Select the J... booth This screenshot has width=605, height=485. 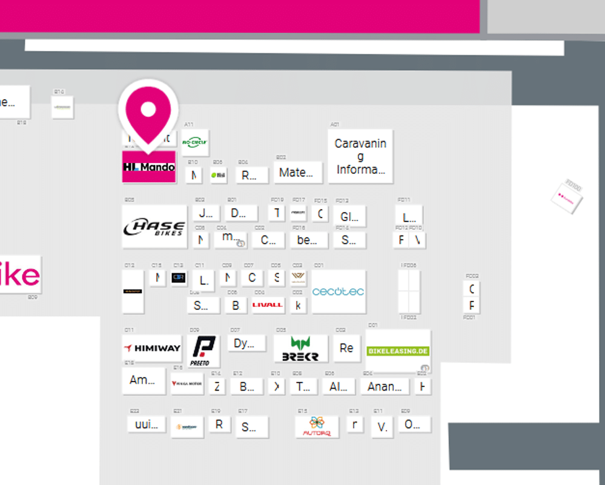coord(206,213)
